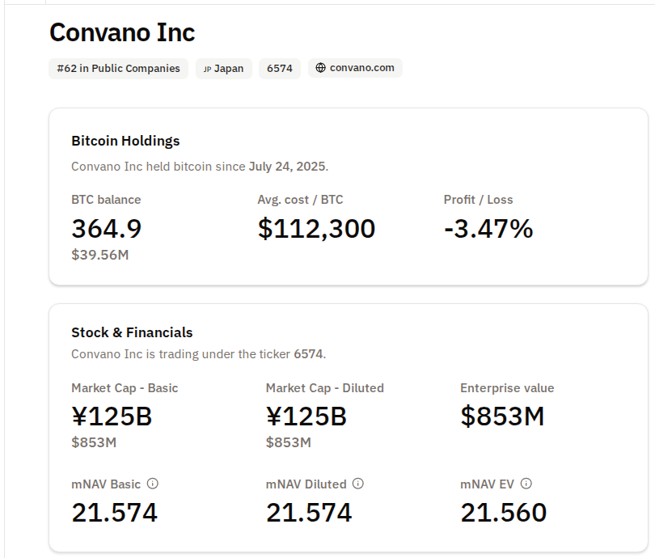This screenshot has height=558, width=655.
Task: Click the globe icon in the website badge
Action: tap(321, 68)
